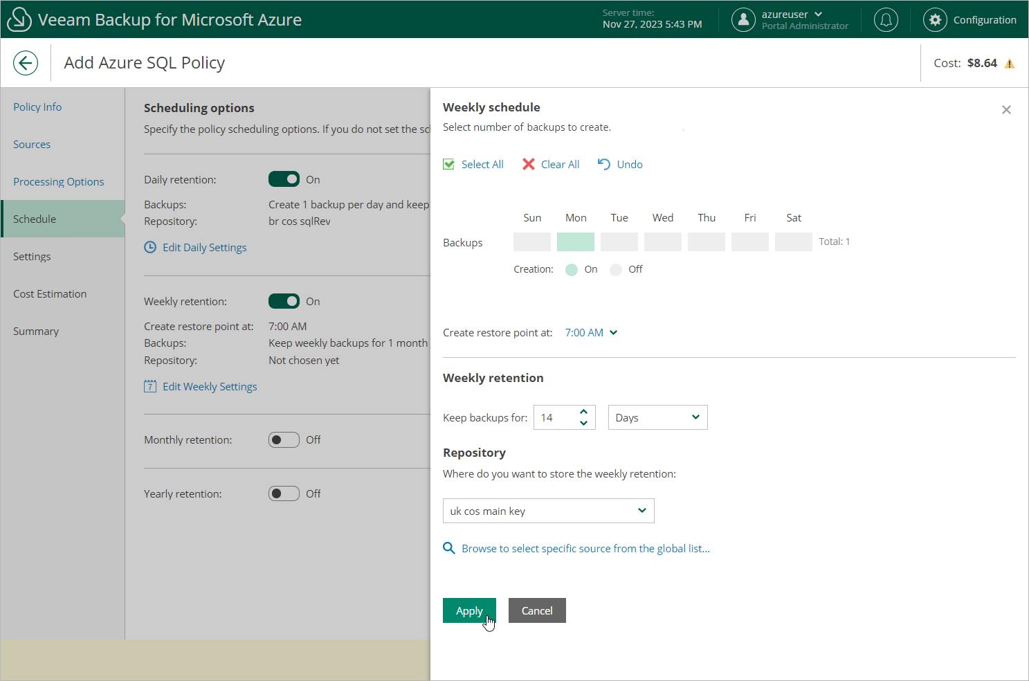This screenshot has width=1029, height=681.
Task: Go to Settings step
Action: (x=32, y=256)
